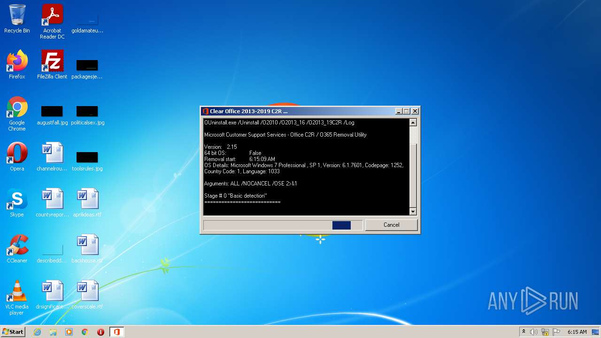Open network status tray icon

coord(545,332)
